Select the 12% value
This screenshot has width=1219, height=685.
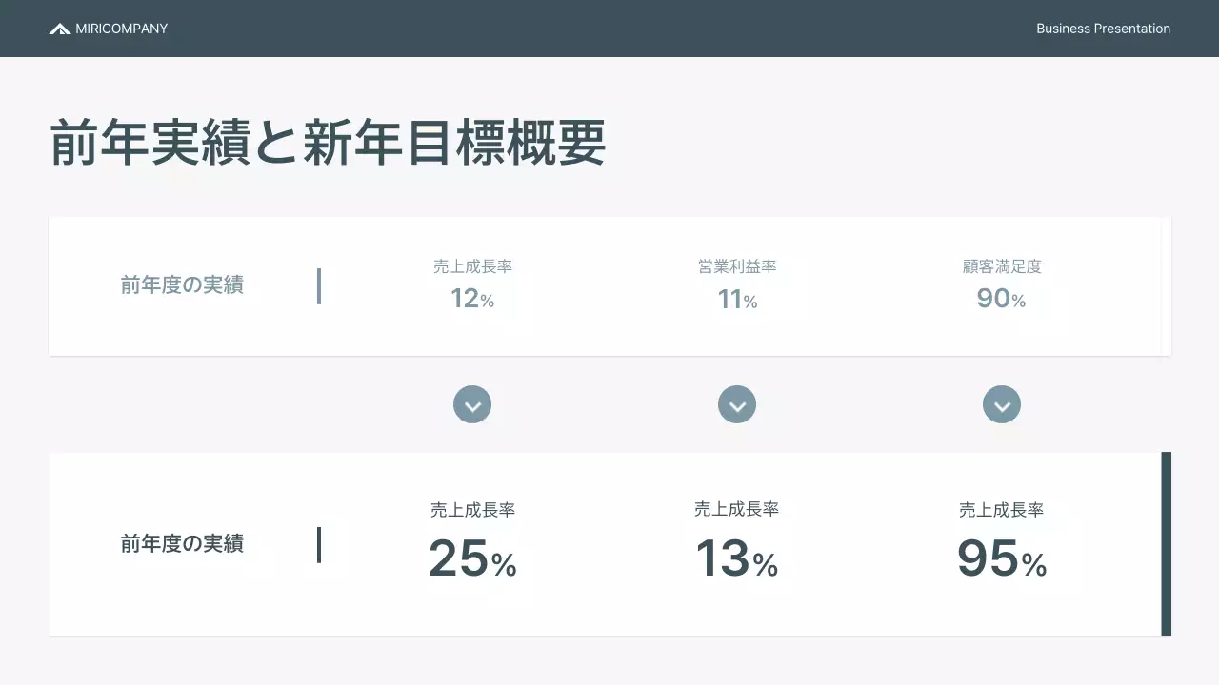472,299
